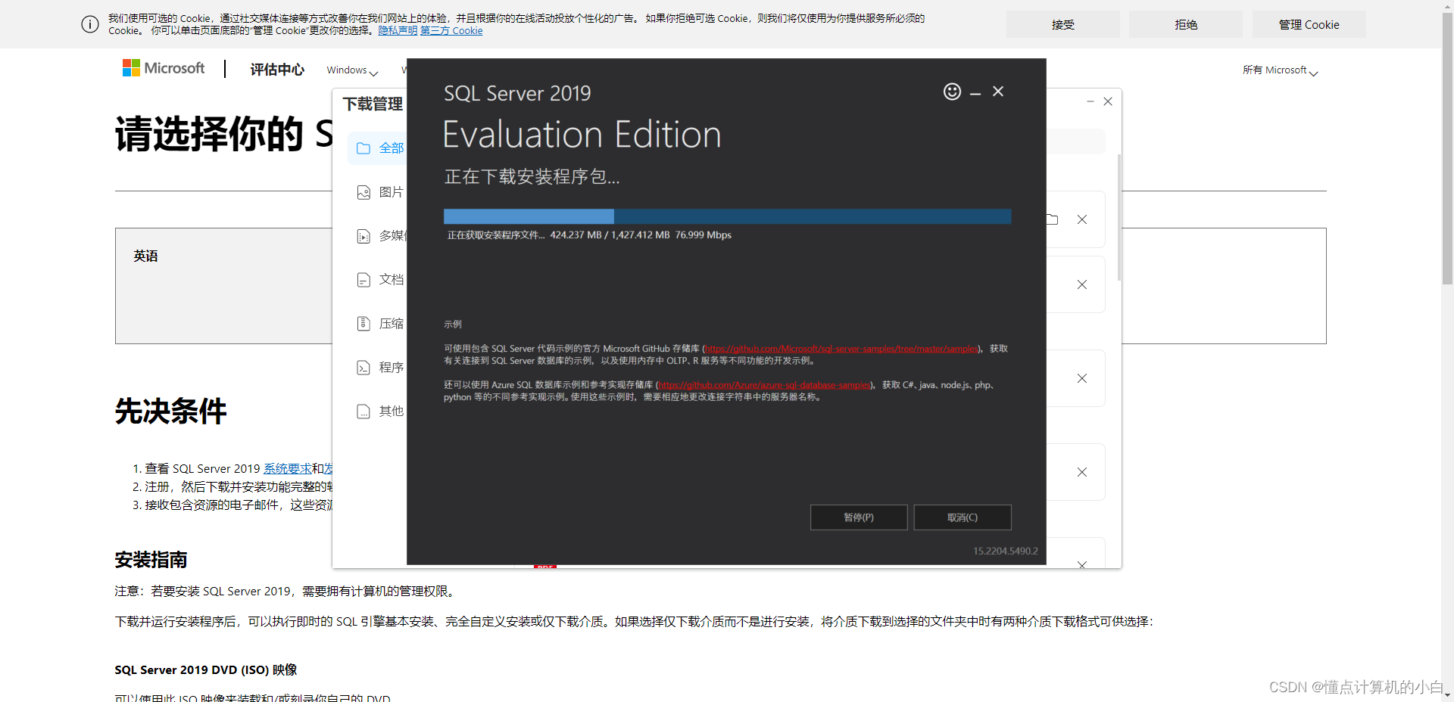
Task: Click the 安装指南 heading
Action: point(151,560)
